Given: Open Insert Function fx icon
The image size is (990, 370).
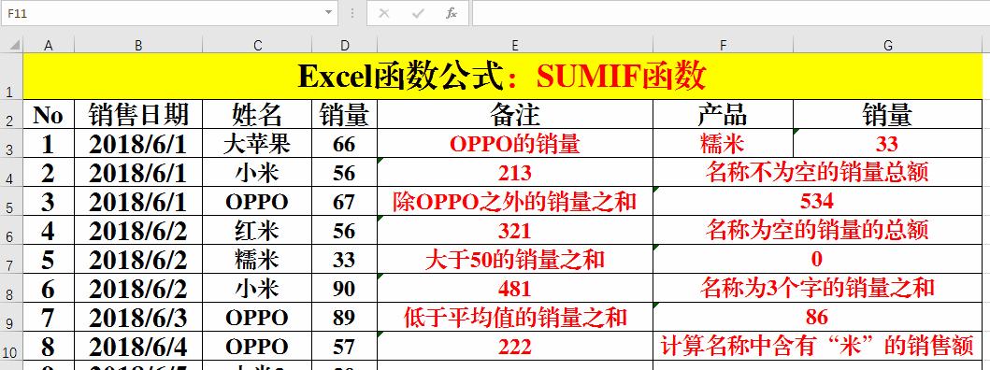Looking at the screenshot, I should pyautogui.click(x=451, y=13).
